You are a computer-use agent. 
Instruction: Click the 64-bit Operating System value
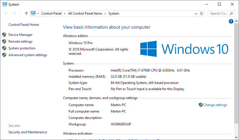(x=145, y=83)
